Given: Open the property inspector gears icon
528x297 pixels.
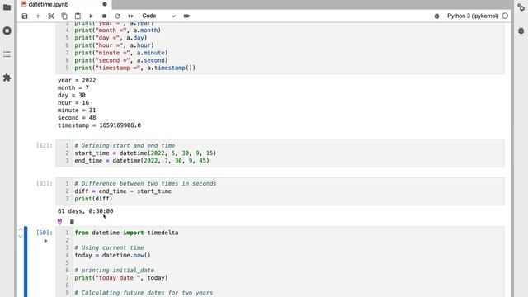Looking at the screenshot, I should 521,7.
